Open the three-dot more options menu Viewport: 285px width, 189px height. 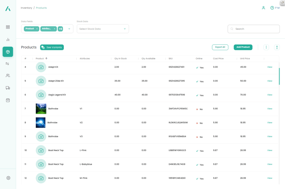pos(266,47)
